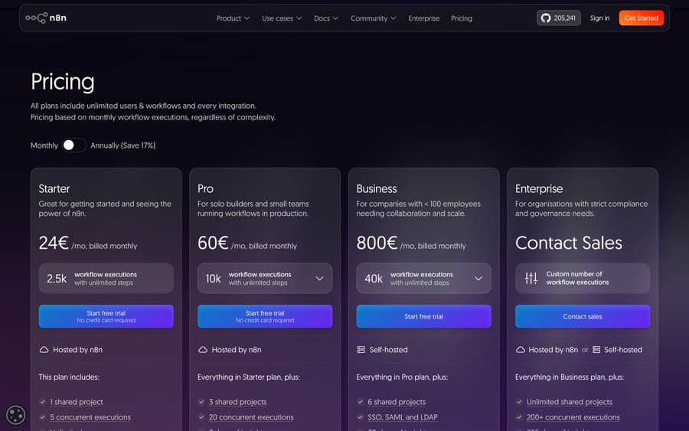Click checkmark beside Unlimited shared projects
689x431 pixels.
pyautogui.click(x=519, y=402)
